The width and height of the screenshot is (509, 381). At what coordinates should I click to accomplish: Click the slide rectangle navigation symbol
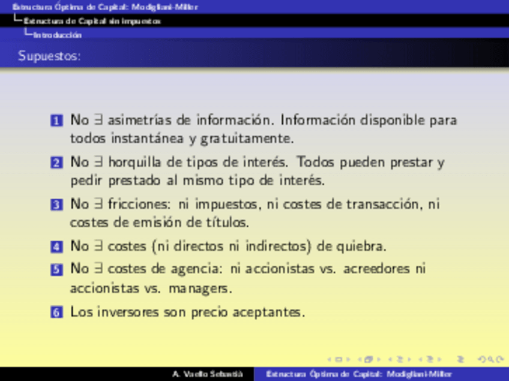pyautogui.click(x=339, y=359)
